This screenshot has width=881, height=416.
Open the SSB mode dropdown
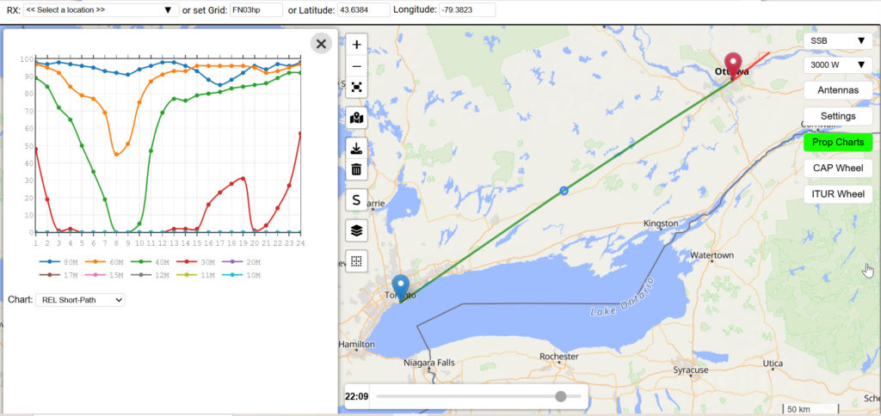click(x=838, y=40)
